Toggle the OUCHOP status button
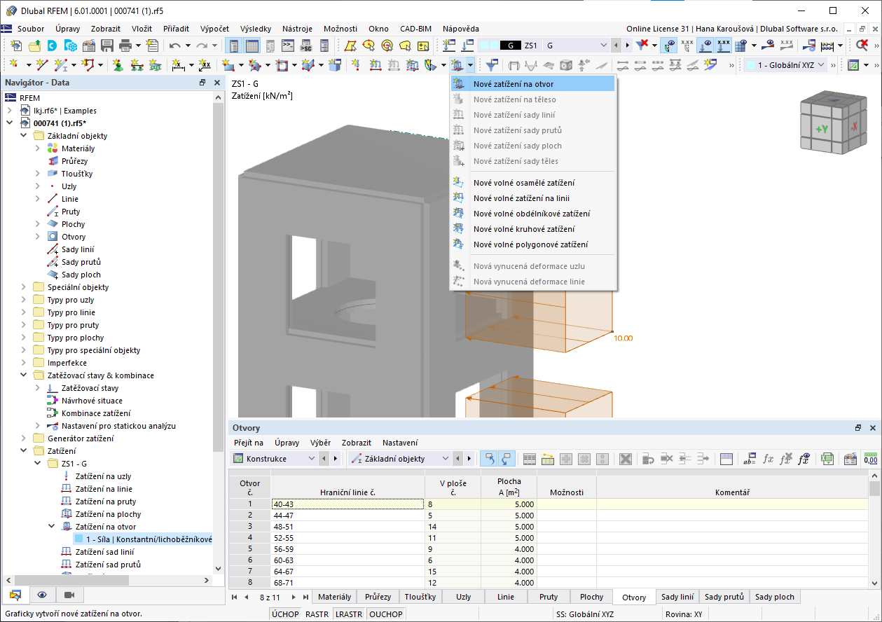The image size is (882, 622). 386,614
